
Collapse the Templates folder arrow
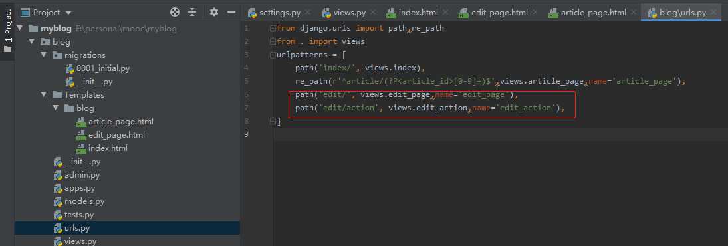(x=44, y=94)
